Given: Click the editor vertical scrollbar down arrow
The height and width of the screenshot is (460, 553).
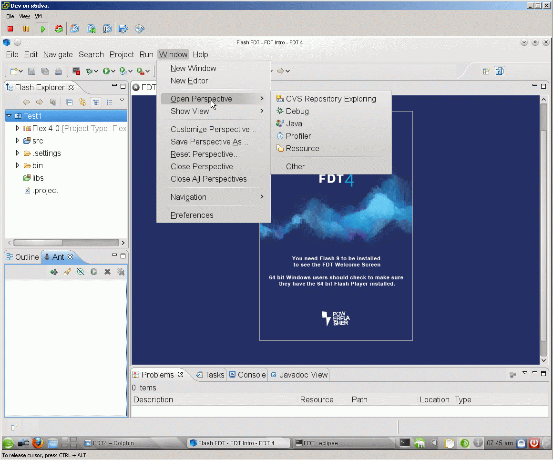Looking at the screenshot, I should 543,360.
